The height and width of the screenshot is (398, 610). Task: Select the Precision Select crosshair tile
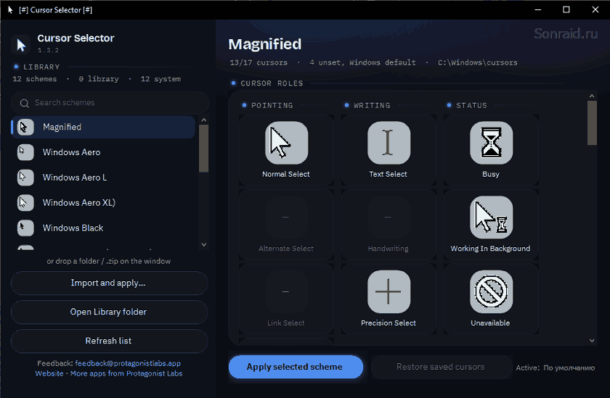point(389,299)
